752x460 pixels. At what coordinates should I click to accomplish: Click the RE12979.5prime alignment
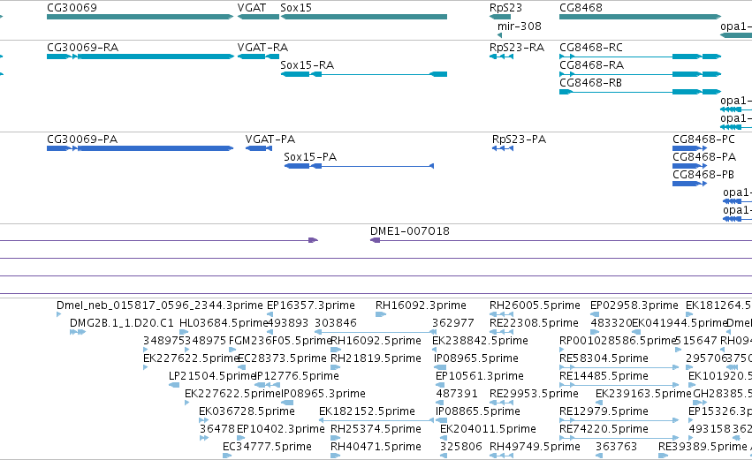(619, 420)
